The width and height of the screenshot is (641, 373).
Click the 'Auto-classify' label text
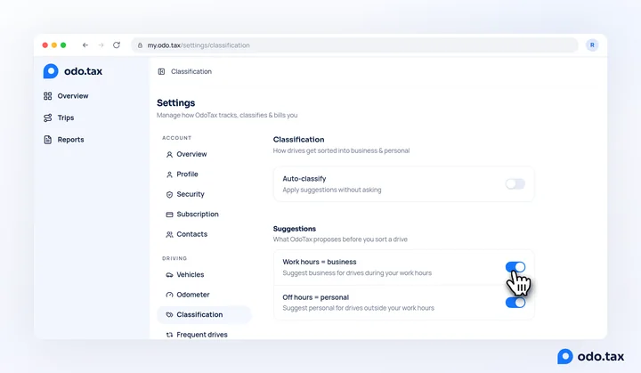pos(304,179)
